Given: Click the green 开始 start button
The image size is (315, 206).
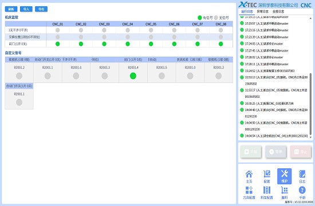Looking at the screenshot, I should 251,152.
